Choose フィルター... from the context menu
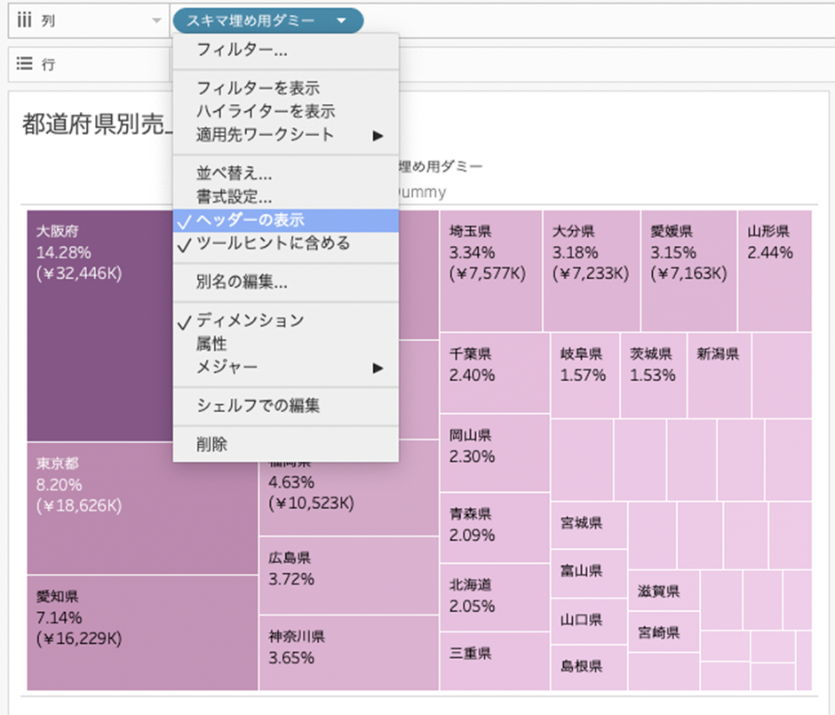Image resolution: width=835 pixels, height=715 pixels. tap(286, 50)
